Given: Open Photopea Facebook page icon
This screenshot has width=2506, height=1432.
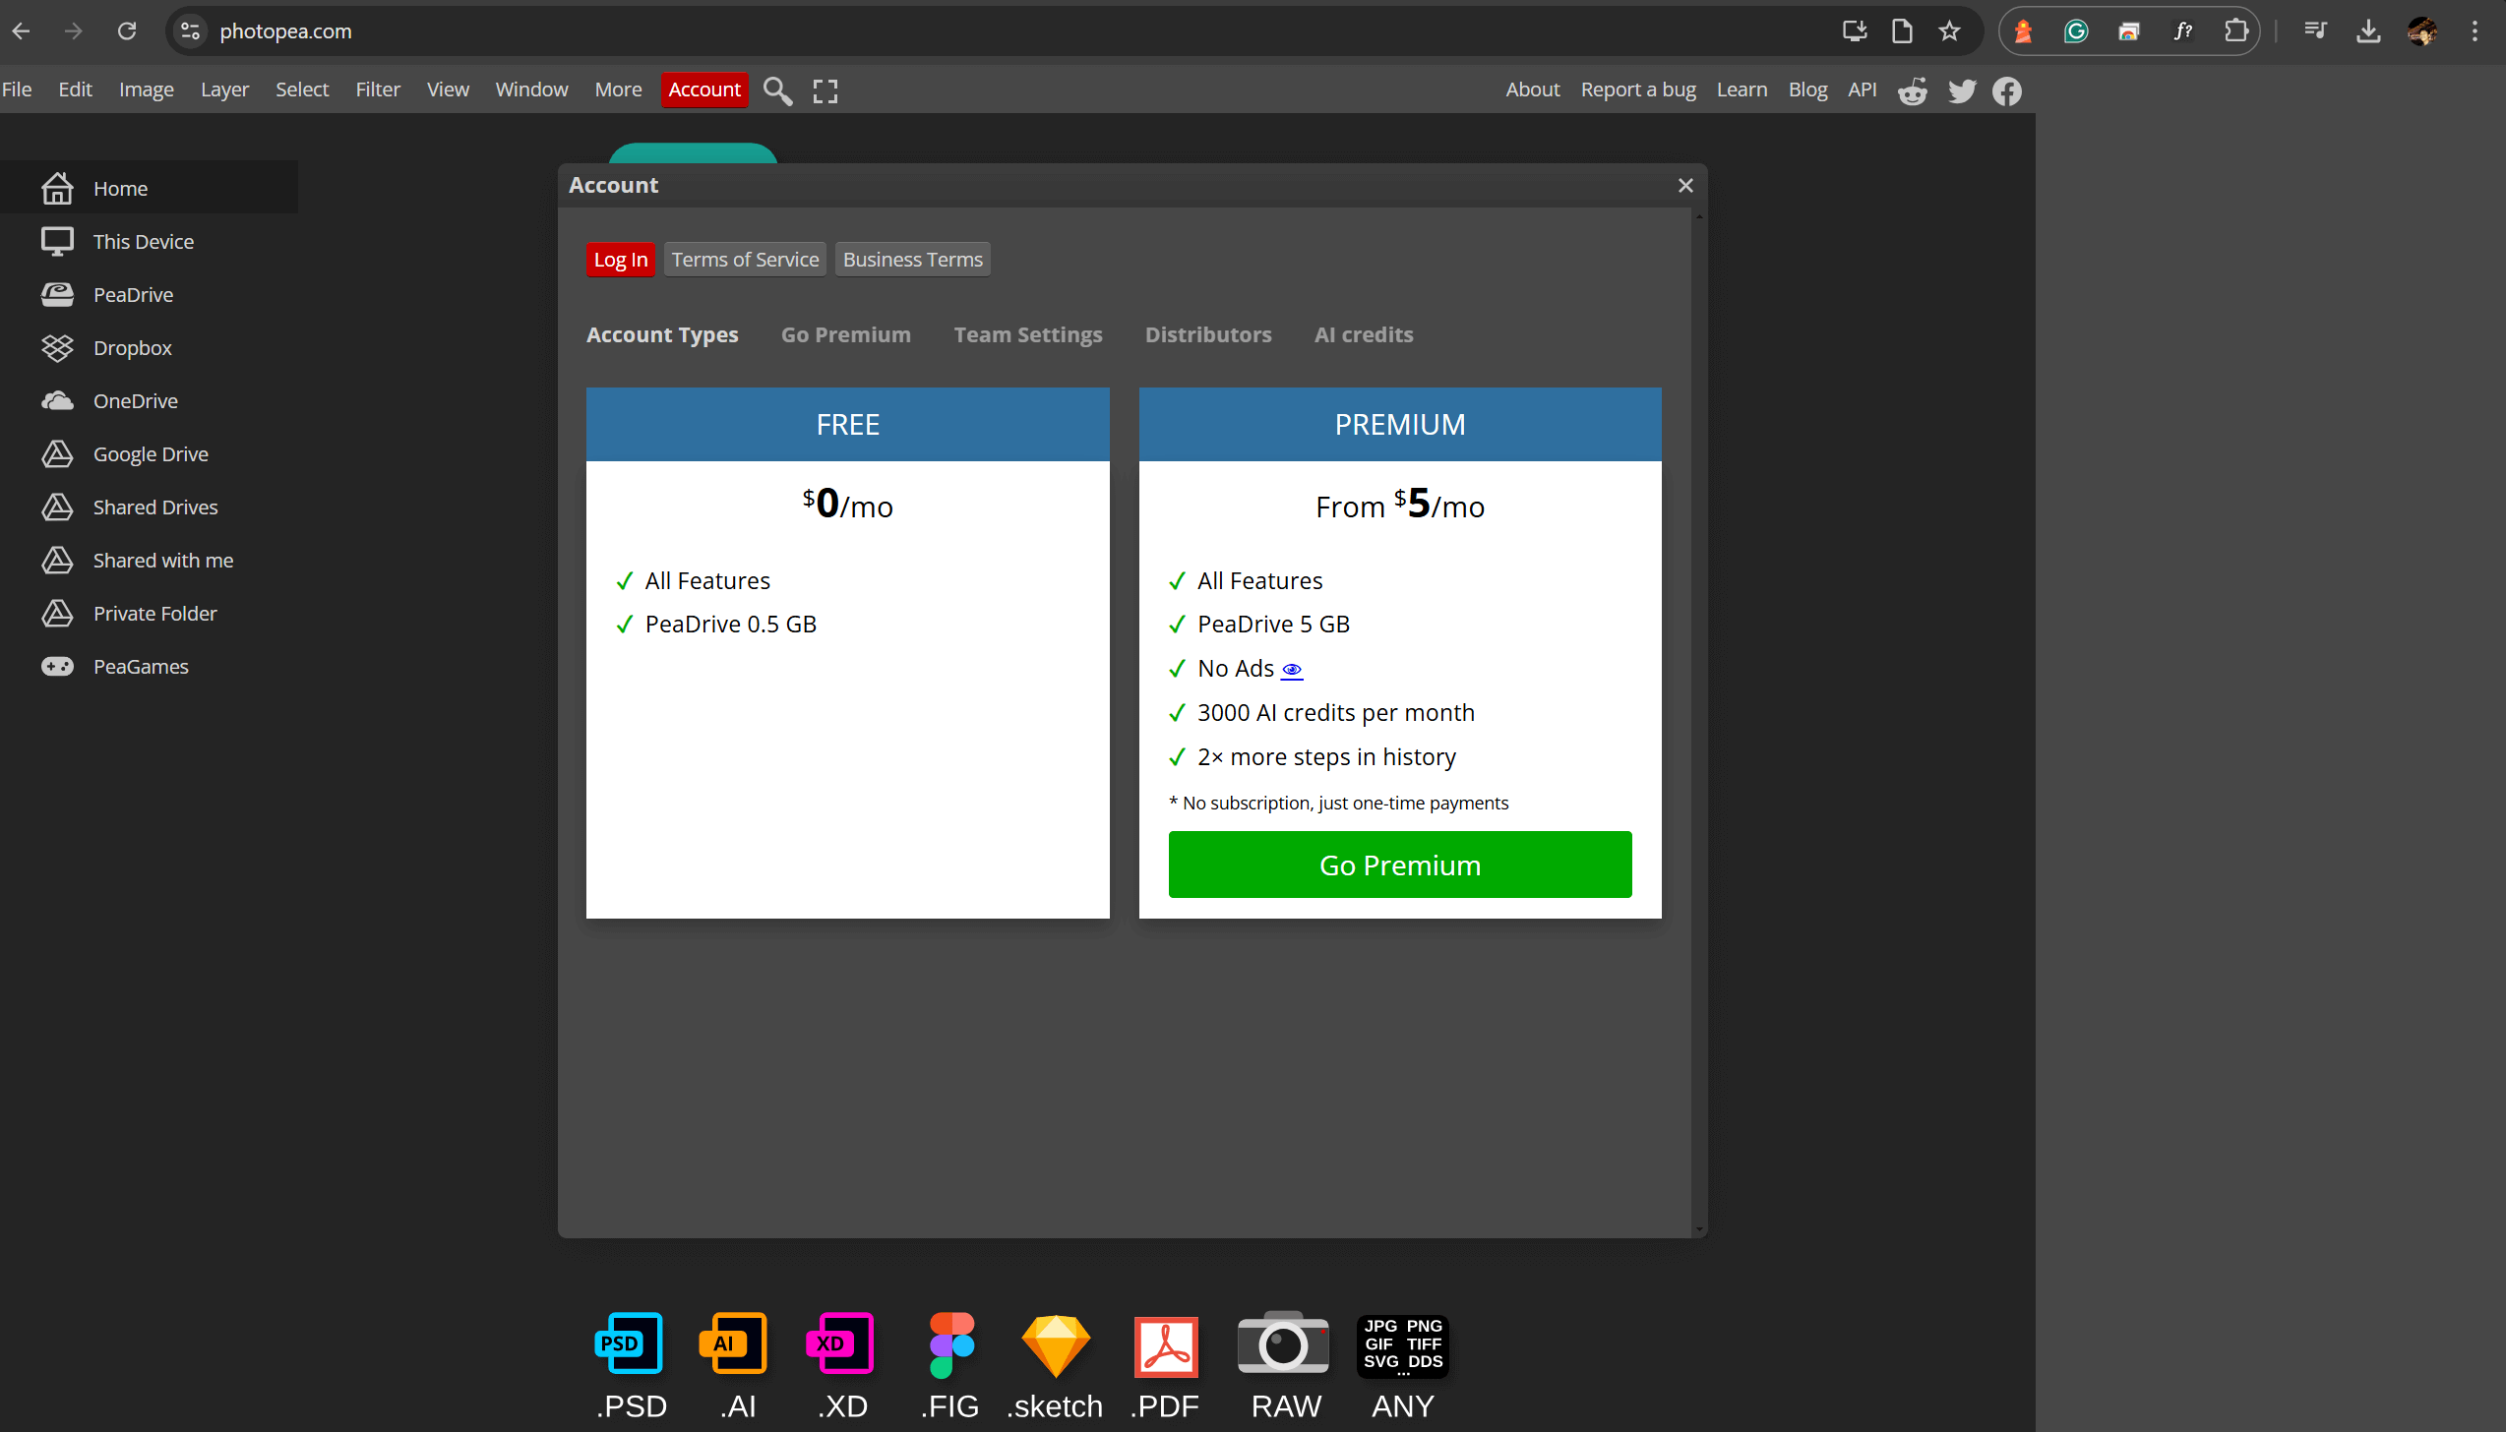Looking at the screenshot, I should click(x=2007, y=91).
